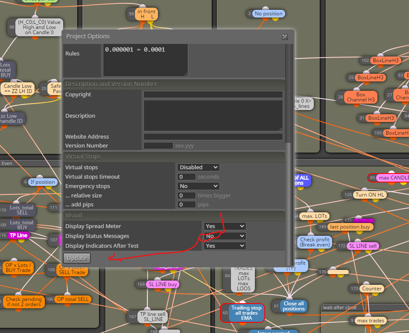Click the add pips field
Screen dimensions: 409x333
[187, 205]
